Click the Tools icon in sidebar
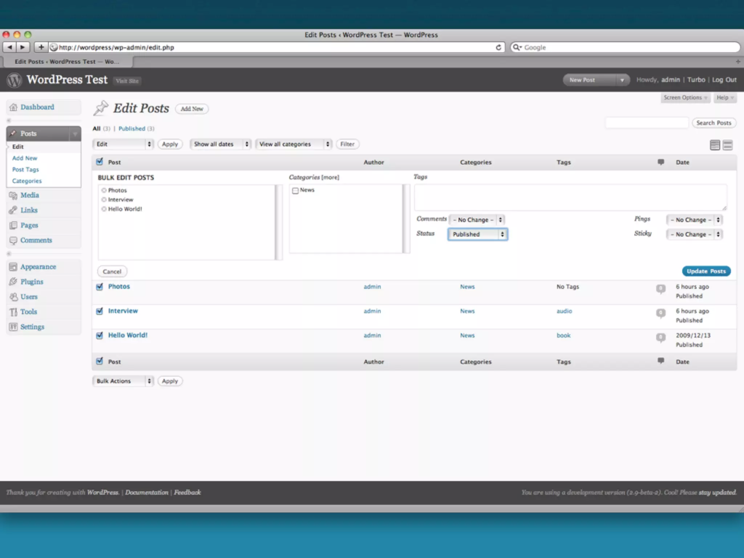 (x=13, y=312)
